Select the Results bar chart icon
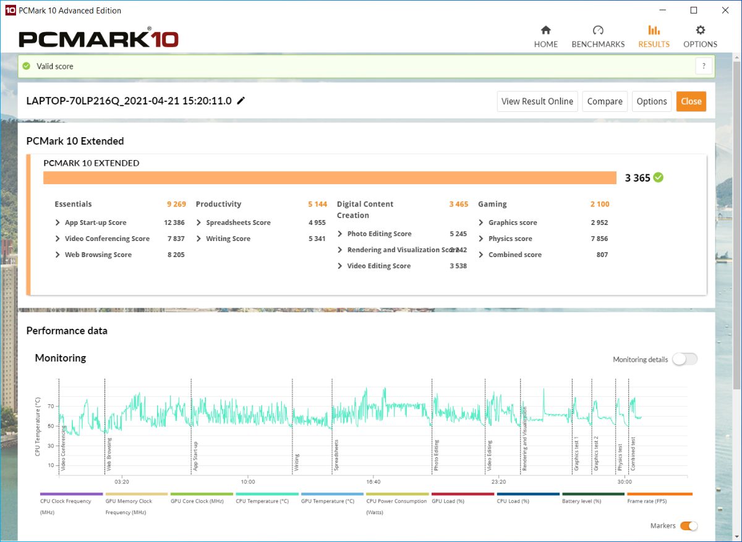This screenshot has height=542, width=742. [x=654, y=30]
